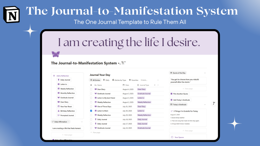This screenshot has width=260, height=146.
Task: Open the three-dot menu beside Daily Affirmation
Action: point(82,122)
